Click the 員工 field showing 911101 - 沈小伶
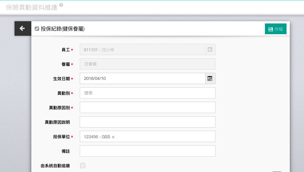304x172 pixels. tap(142, 50)
